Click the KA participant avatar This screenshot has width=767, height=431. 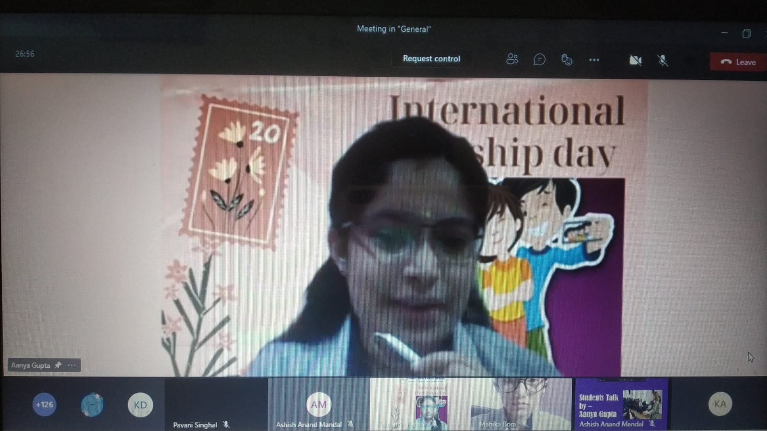click(720, 404)
